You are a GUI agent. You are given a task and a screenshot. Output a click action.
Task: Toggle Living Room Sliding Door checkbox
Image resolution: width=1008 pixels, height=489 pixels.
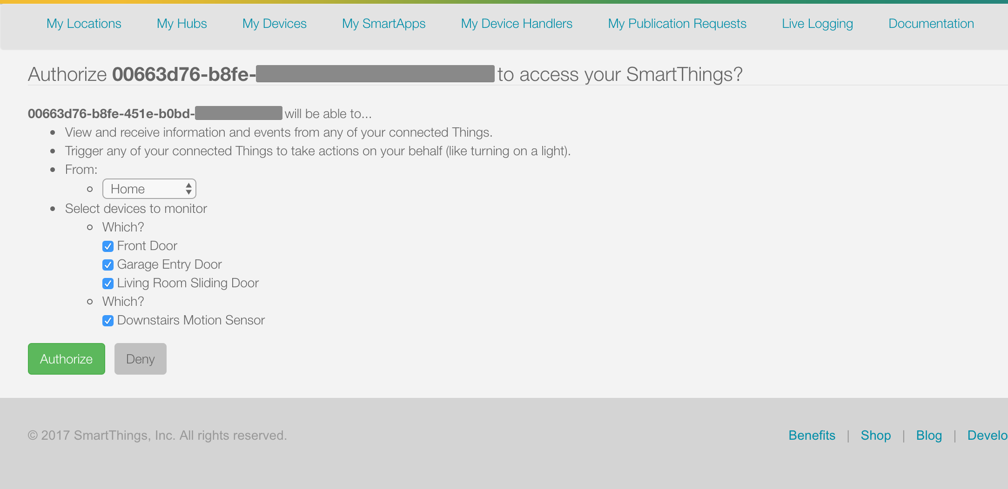click(x=108, y=284)
